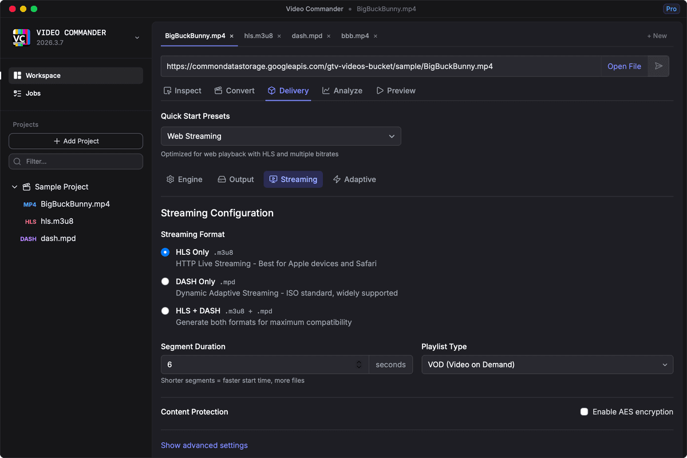Click the Pro badge in the title bar
687x458 pixels.
671,9
